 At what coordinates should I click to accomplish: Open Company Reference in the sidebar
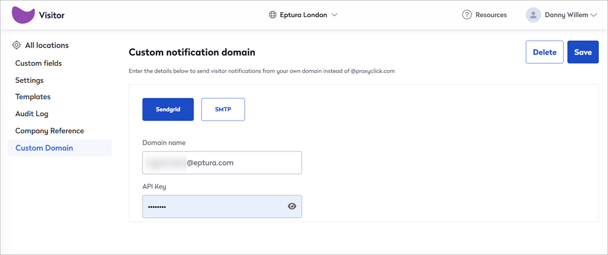pyautogui.click(x=50, y=131)
